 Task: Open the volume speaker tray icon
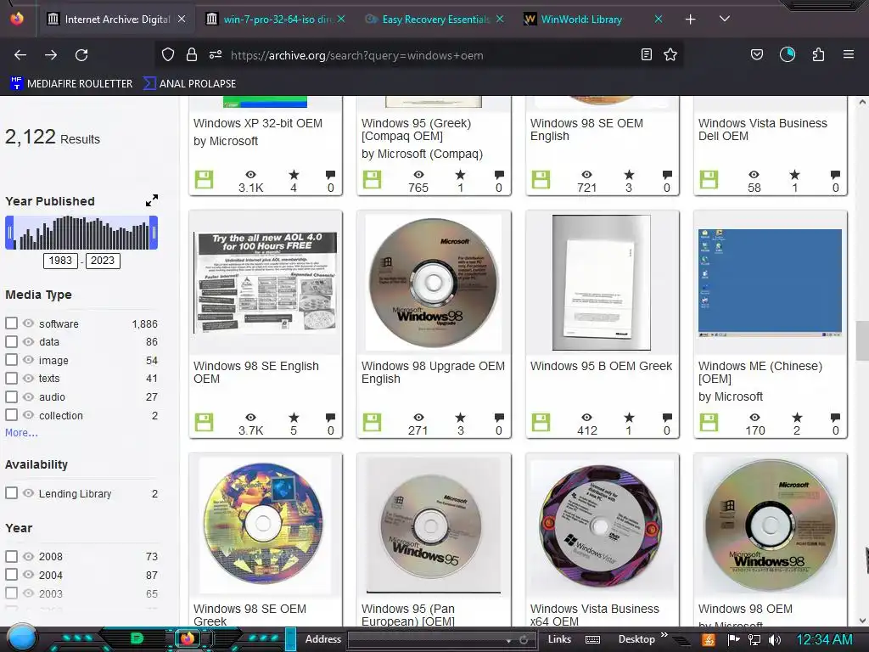click(x=775, y=640)
